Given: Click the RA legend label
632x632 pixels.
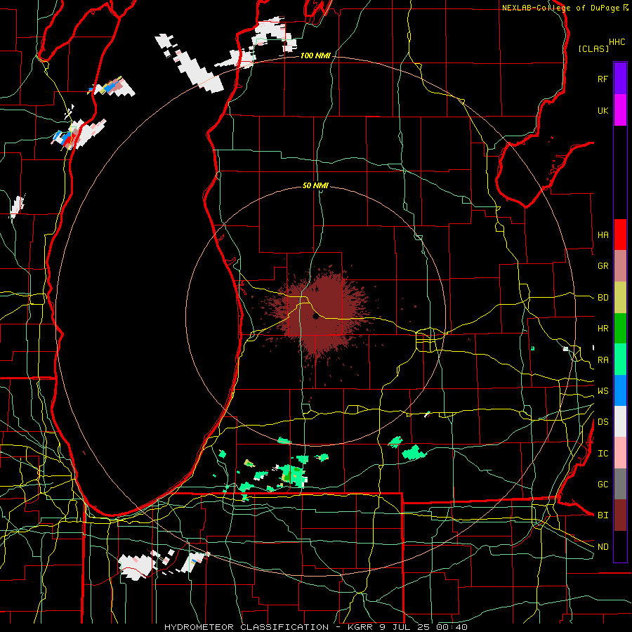Looking at the screenshot, I should [x=603, y=360].
